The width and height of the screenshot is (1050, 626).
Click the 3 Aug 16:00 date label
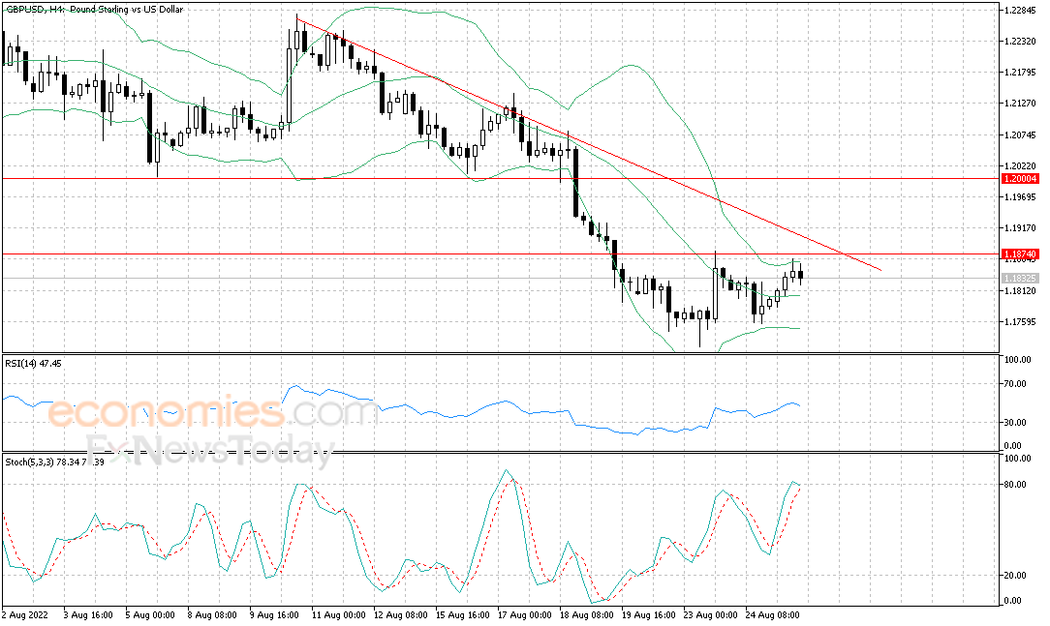click(88, 614)
